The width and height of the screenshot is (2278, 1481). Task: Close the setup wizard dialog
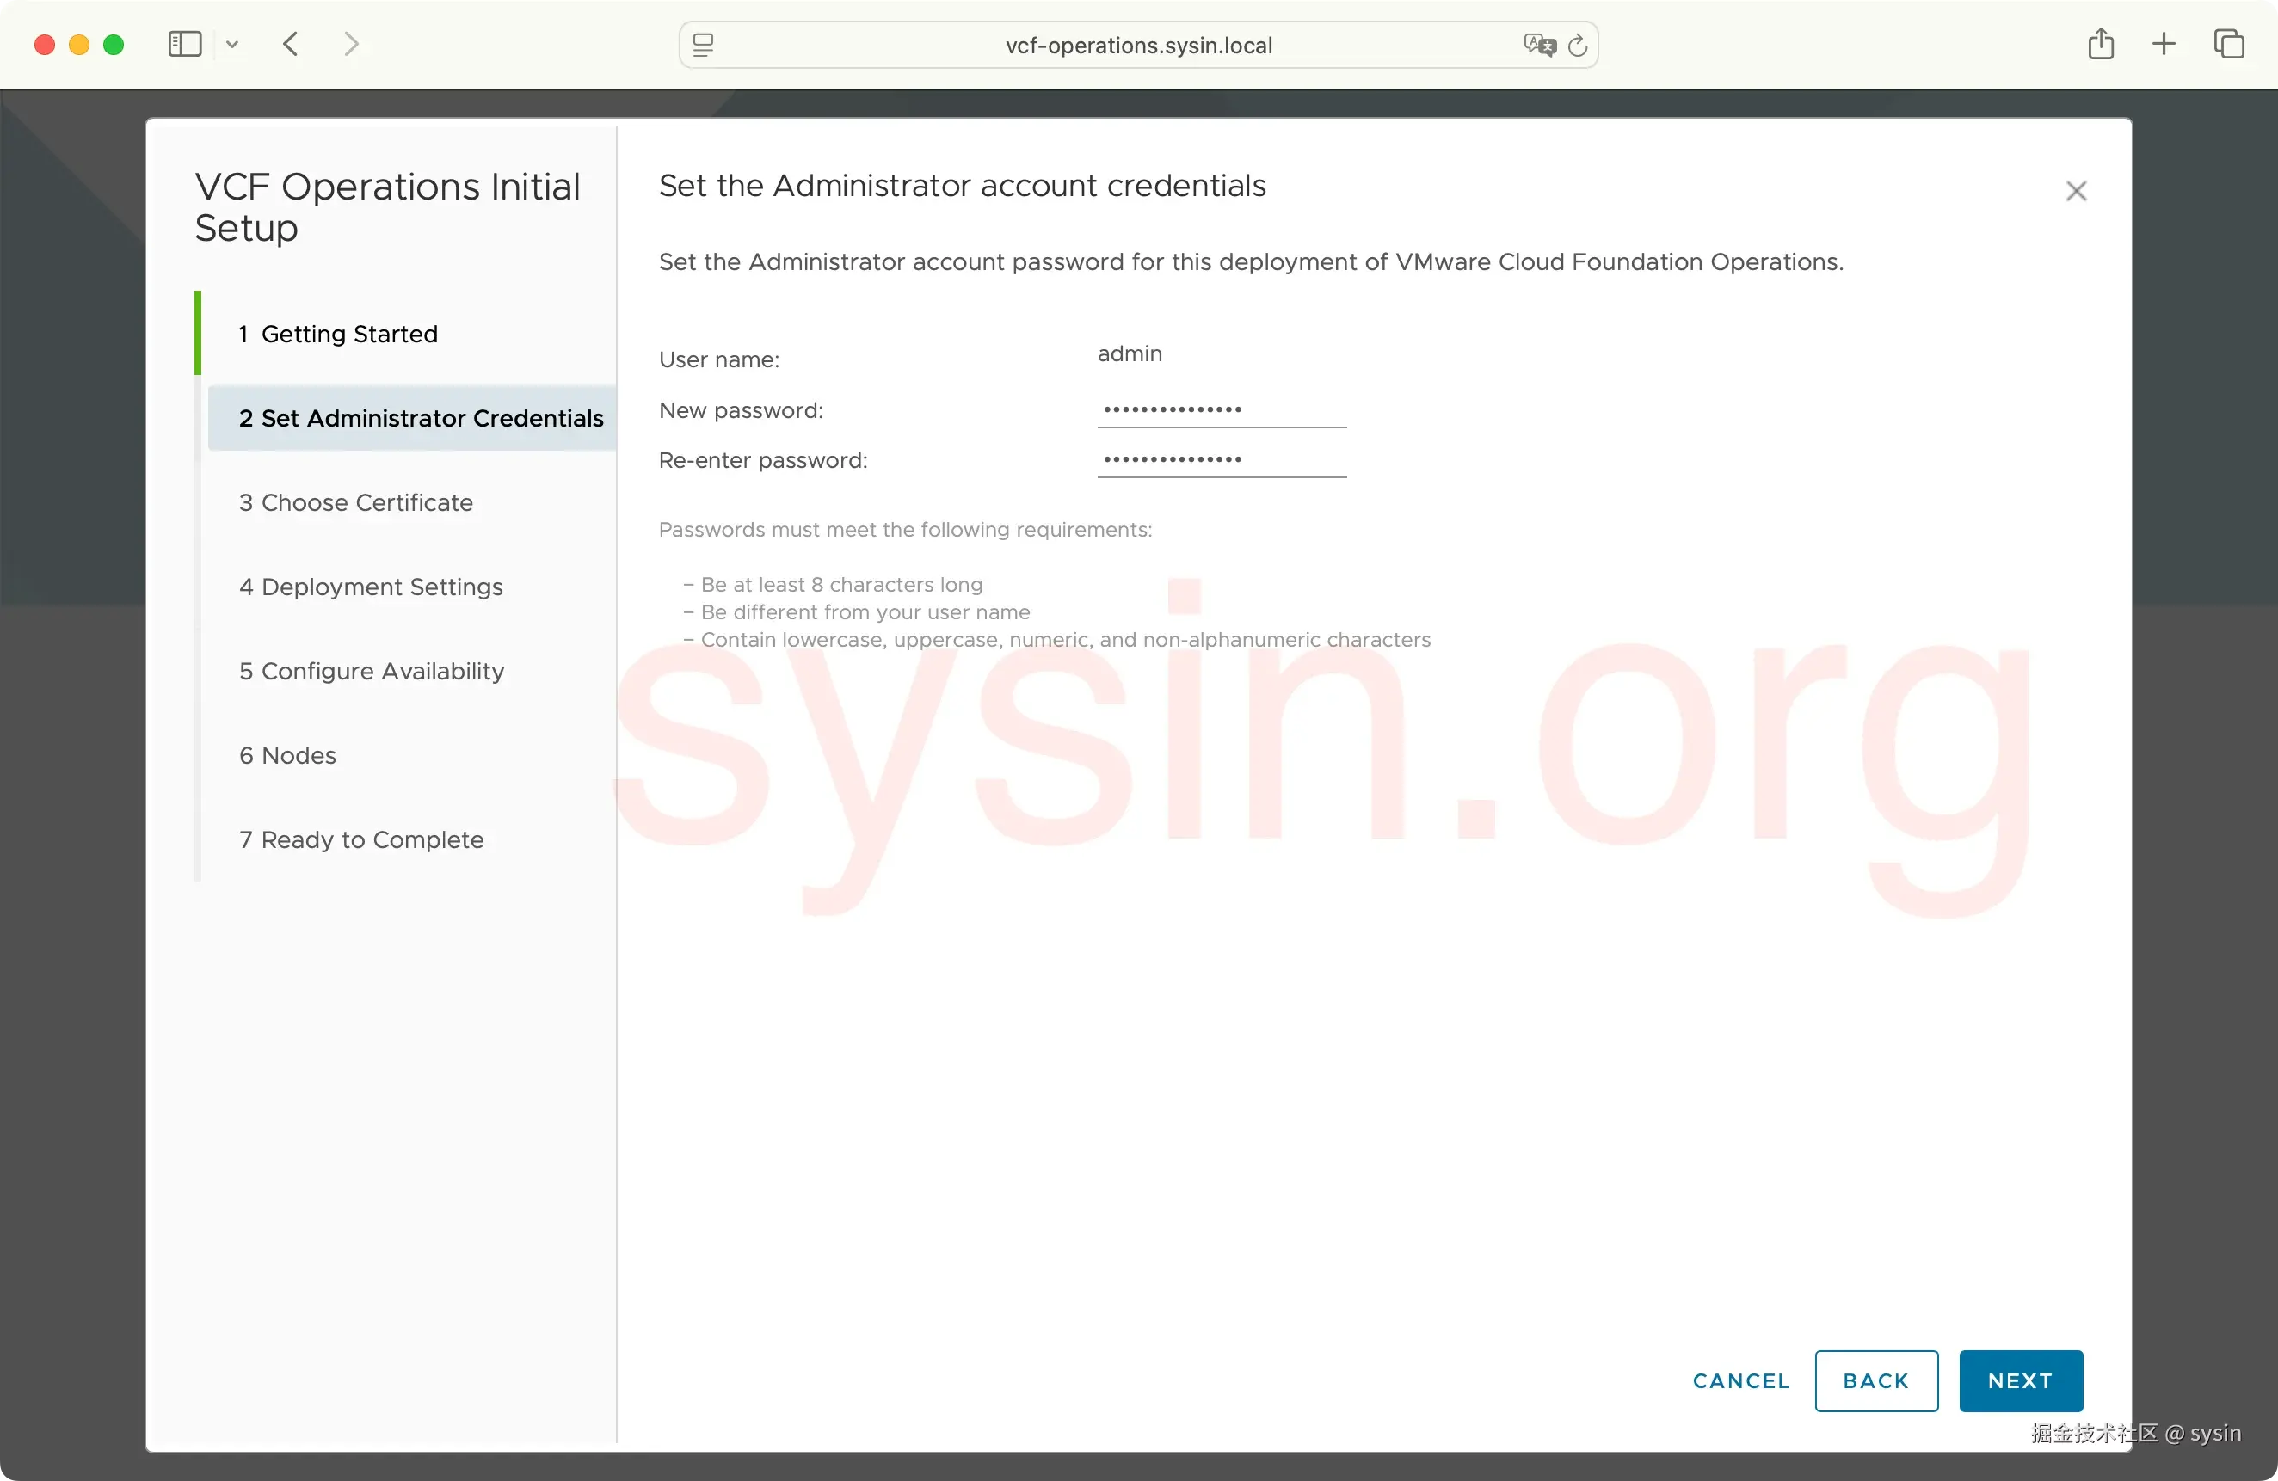tap(2076, 190)
